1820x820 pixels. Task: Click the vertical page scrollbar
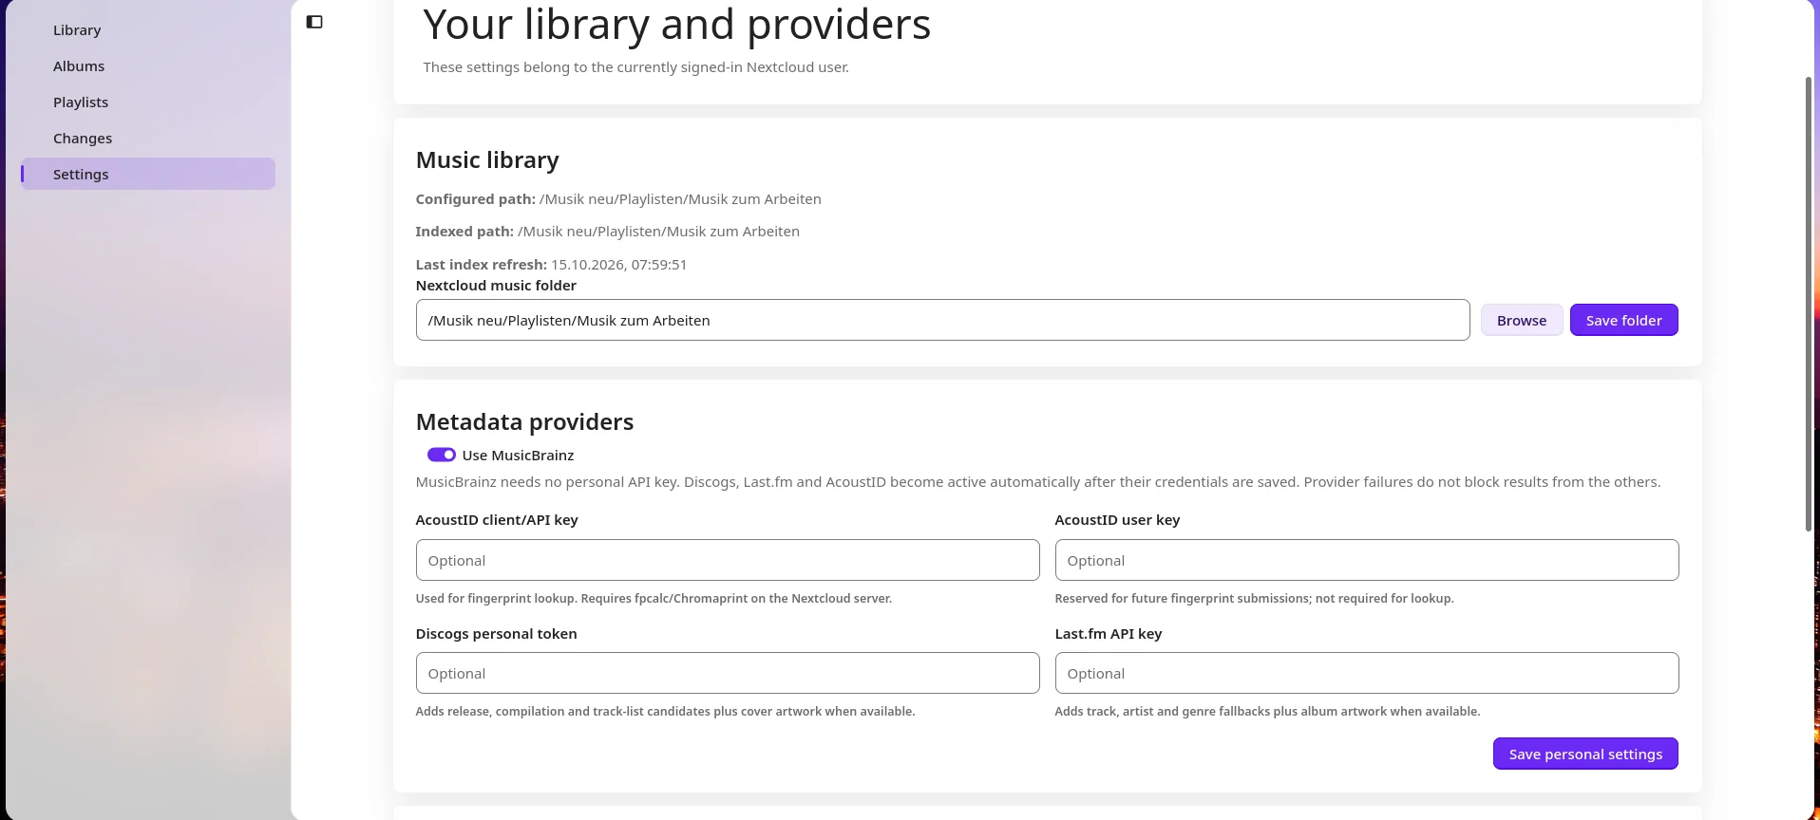pyautogui.click(x=1809, y=304)
